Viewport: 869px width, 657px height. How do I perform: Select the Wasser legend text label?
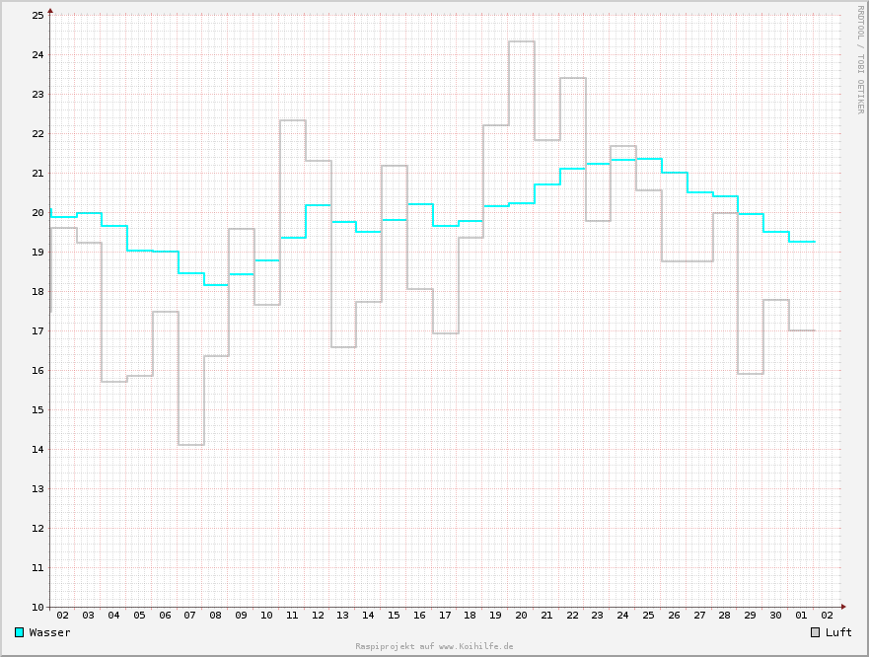pos(50,632)
